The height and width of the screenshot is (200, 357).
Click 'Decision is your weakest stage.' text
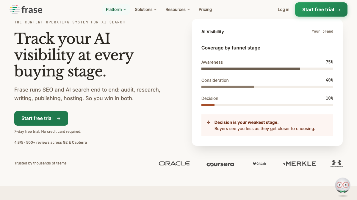tap(246, 122)
